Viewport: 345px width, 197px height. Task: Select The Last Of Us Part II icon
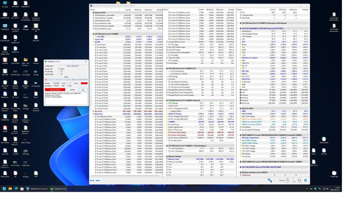click(15, 28)
